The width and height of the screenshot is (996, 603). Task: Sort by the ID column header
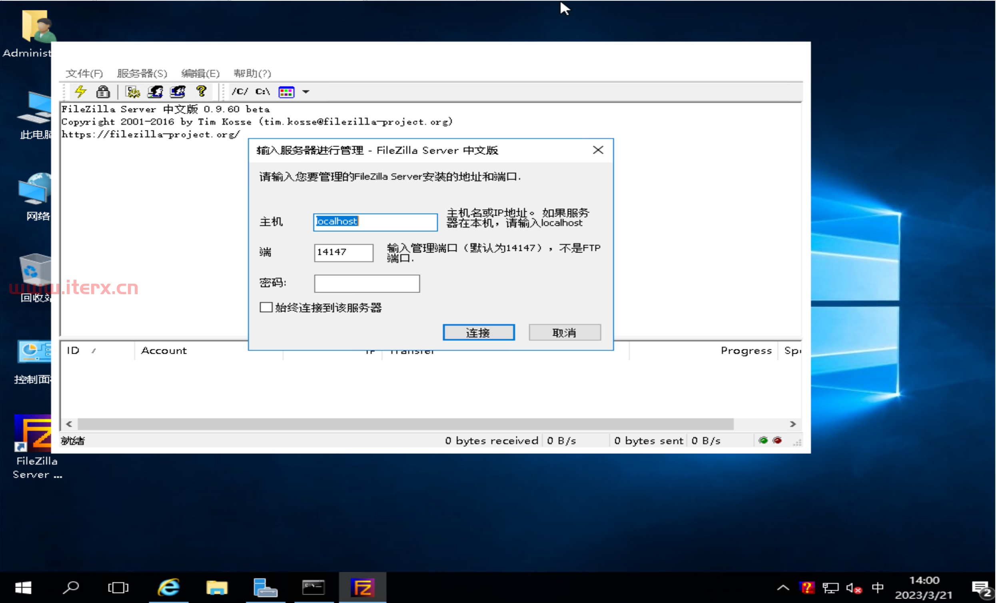(x=97, y=351)
